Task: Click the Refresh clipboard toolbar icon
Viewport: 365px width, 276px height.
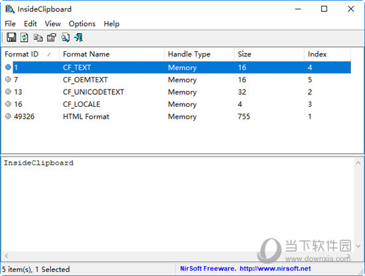Action: pos(24,37)
